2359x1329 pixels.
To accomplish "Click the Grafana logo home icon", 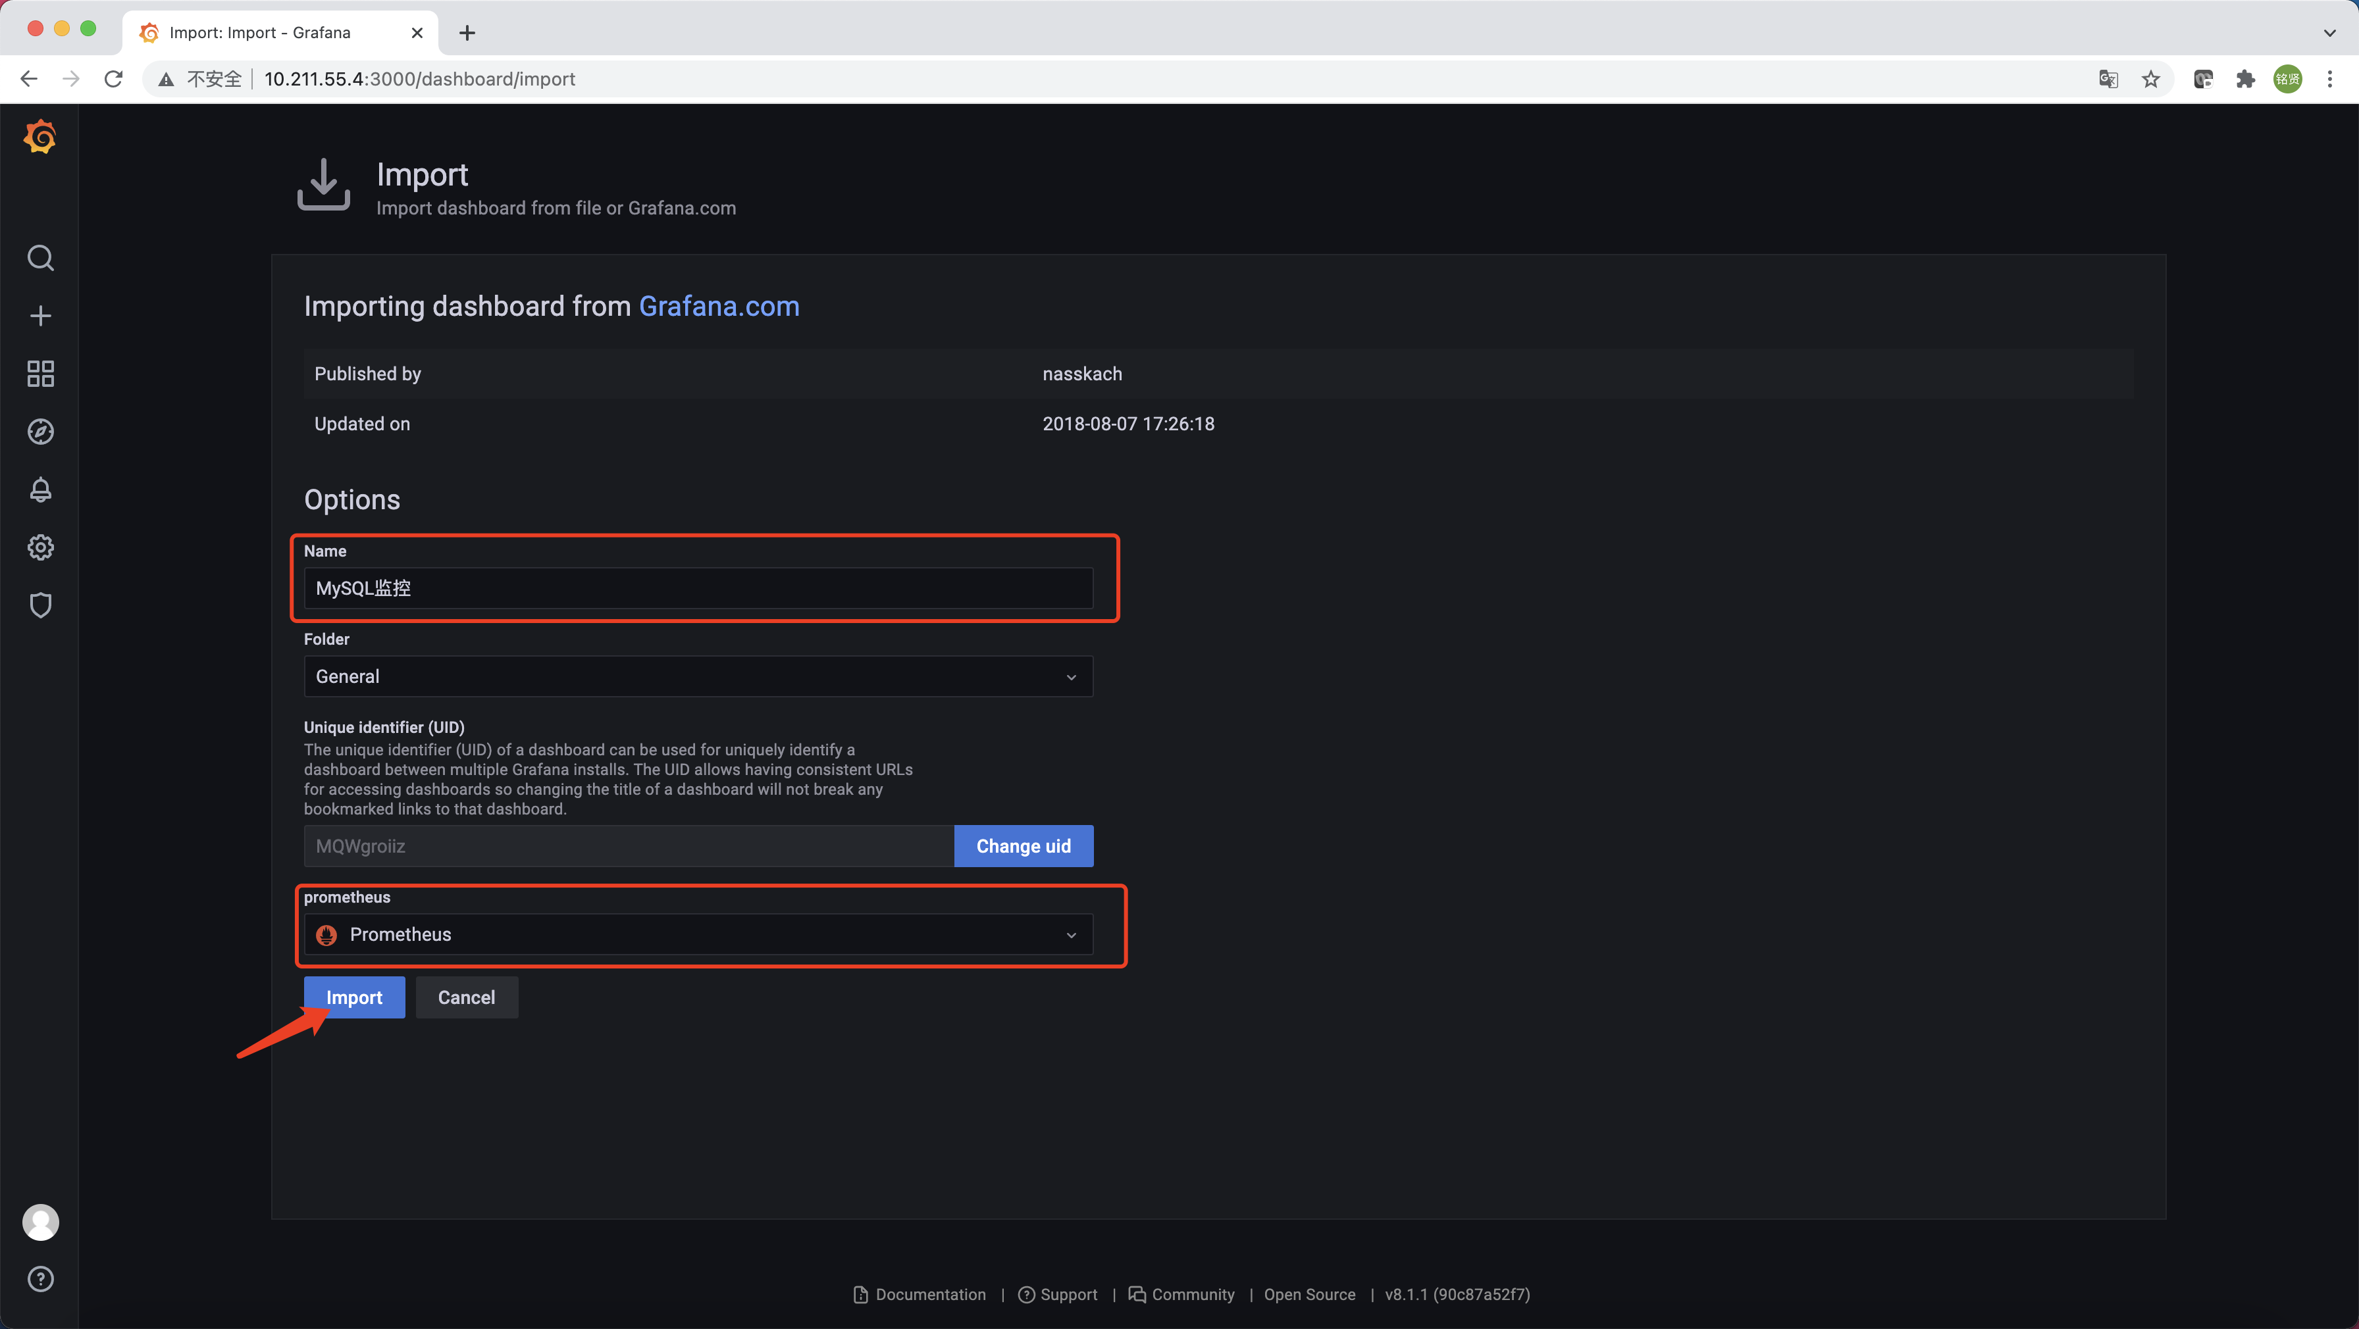I will [x=40, y=138].
